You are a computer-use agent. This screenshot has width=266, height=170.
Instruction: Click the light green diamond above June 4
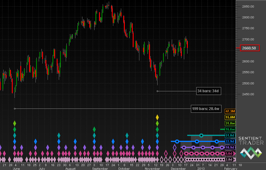tap(14, 123)
